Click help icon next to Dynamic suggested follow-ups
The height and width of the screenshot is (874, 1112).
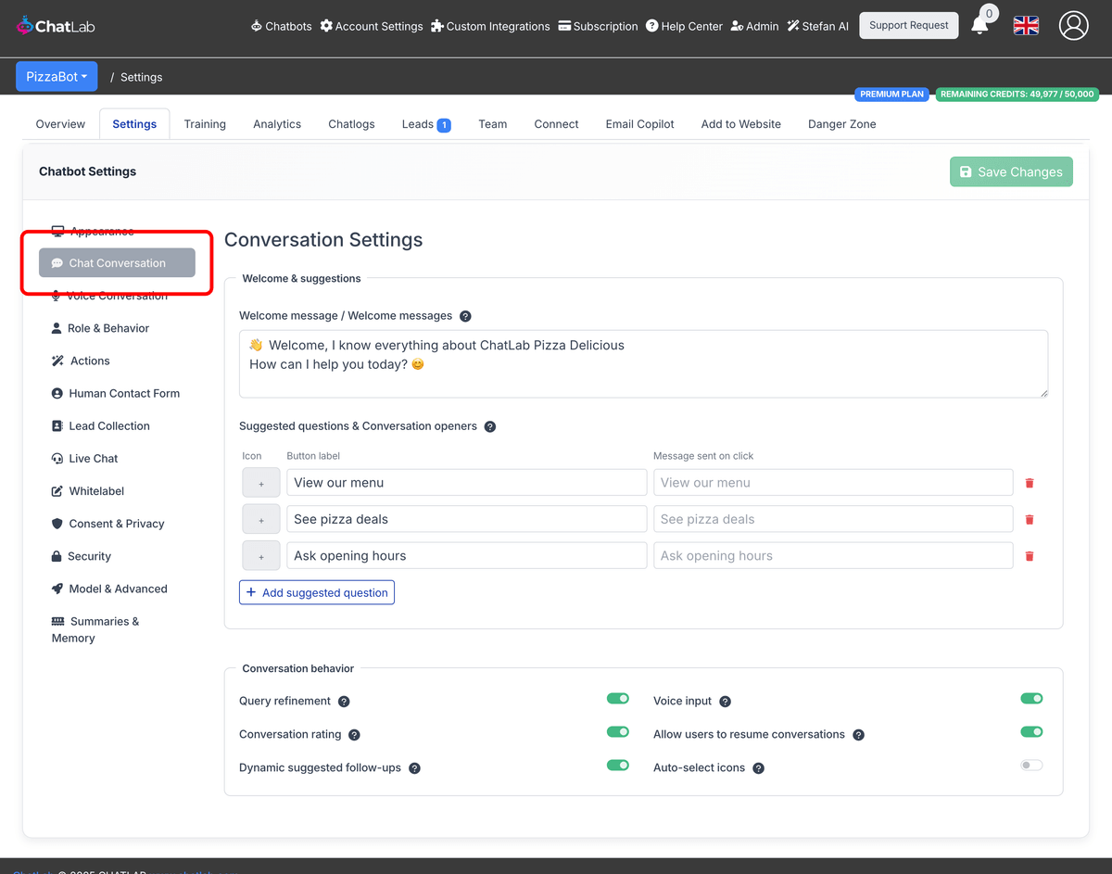414,768
